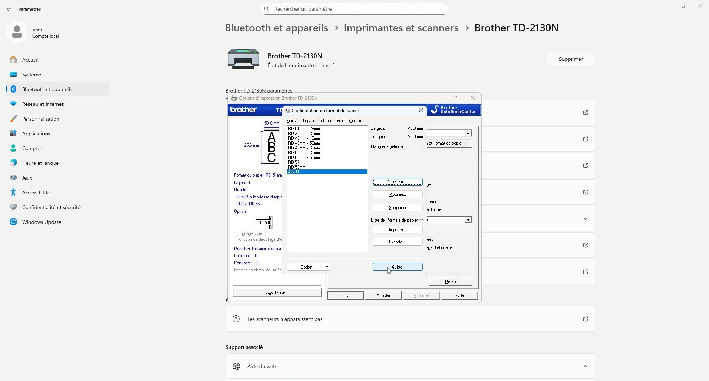Click the Rechercher un paramètre search field
The image size is (709, 381).
(354, 9)
